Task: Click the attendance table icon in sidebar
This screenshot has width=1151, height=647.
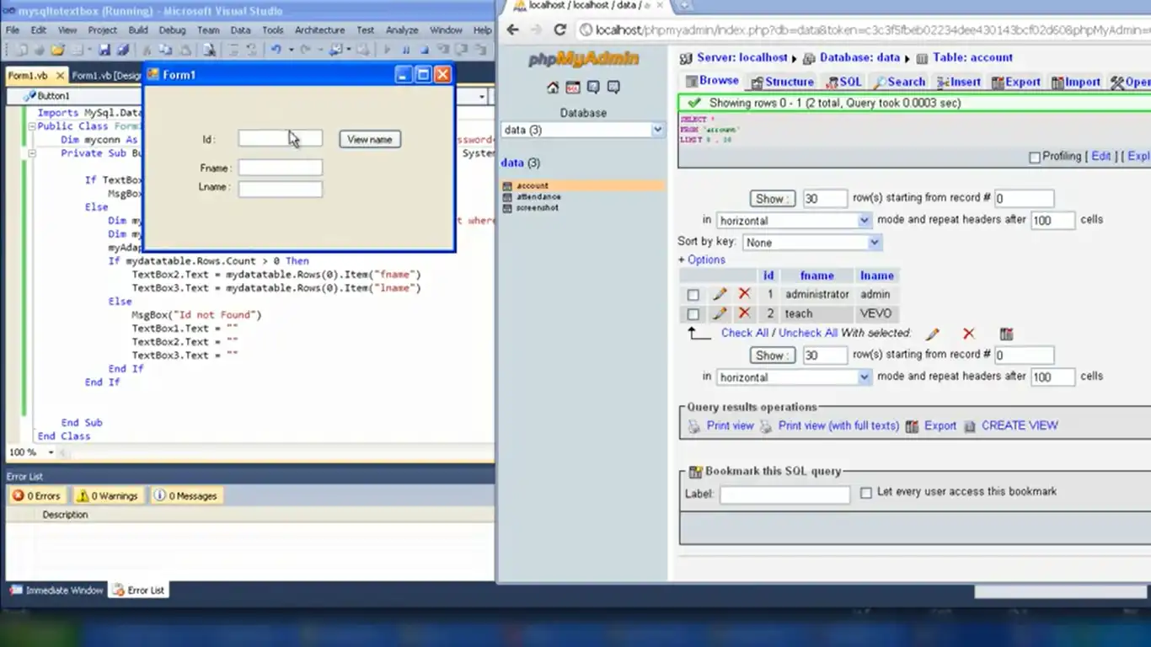Action: pos(507,197)
